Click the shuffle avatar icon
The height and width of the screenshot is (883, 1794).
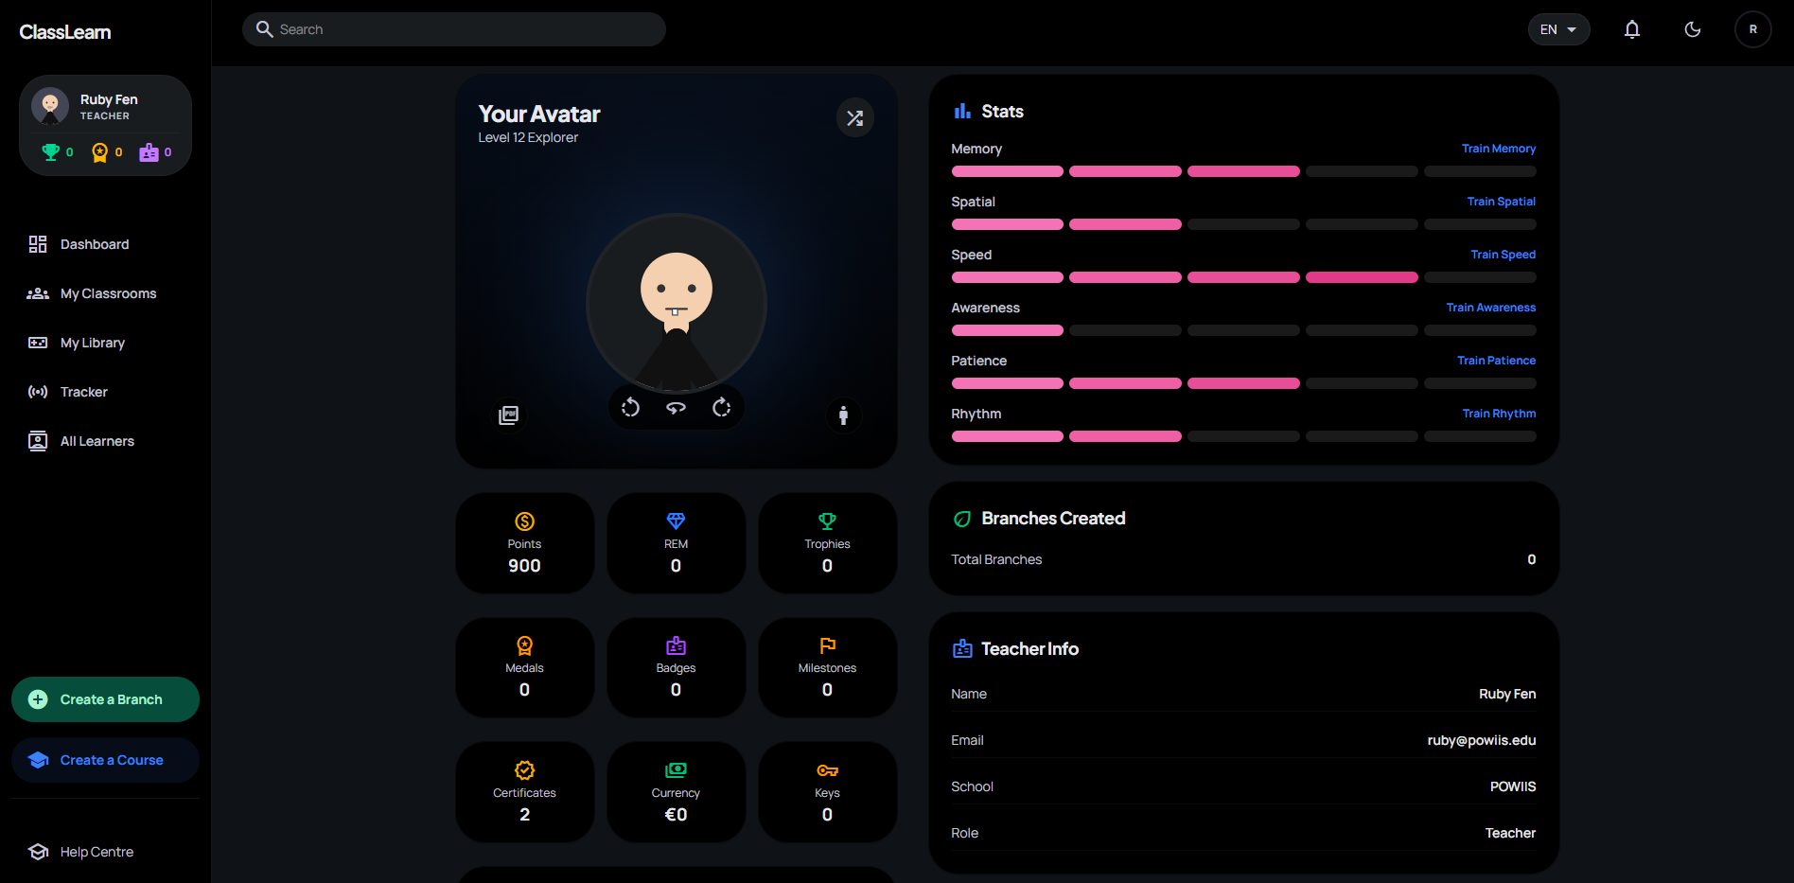click(854, 118)
